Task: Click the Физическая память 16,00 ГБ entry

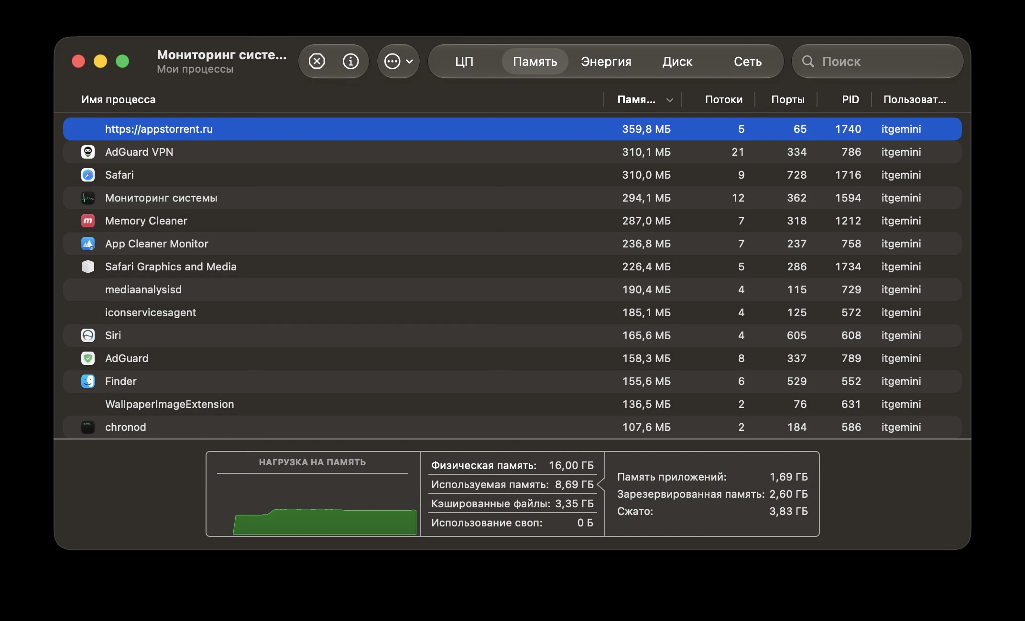Action: 512,465
